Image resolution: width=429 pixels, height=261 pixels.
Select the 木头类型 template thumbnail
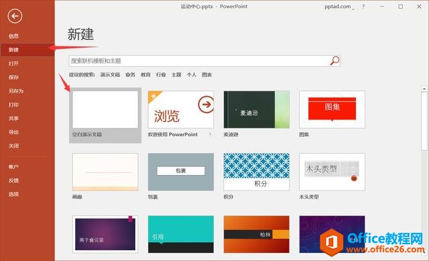click(332, 172)
